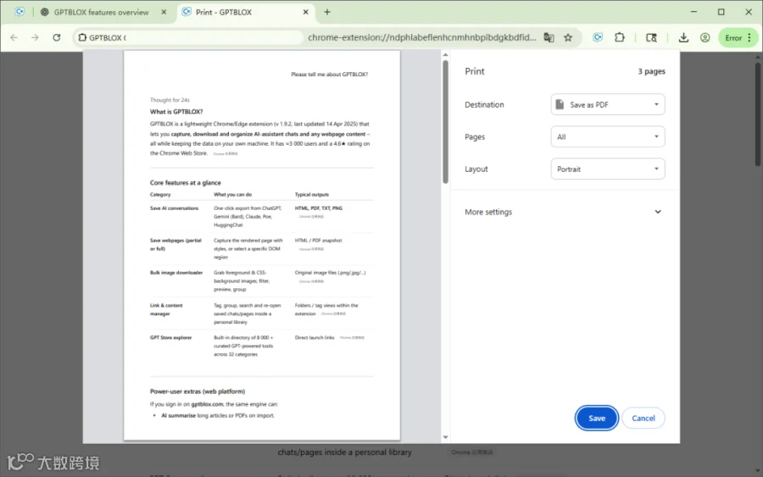
Task: Click the Cancel button
Action: [x=643, y=419]
